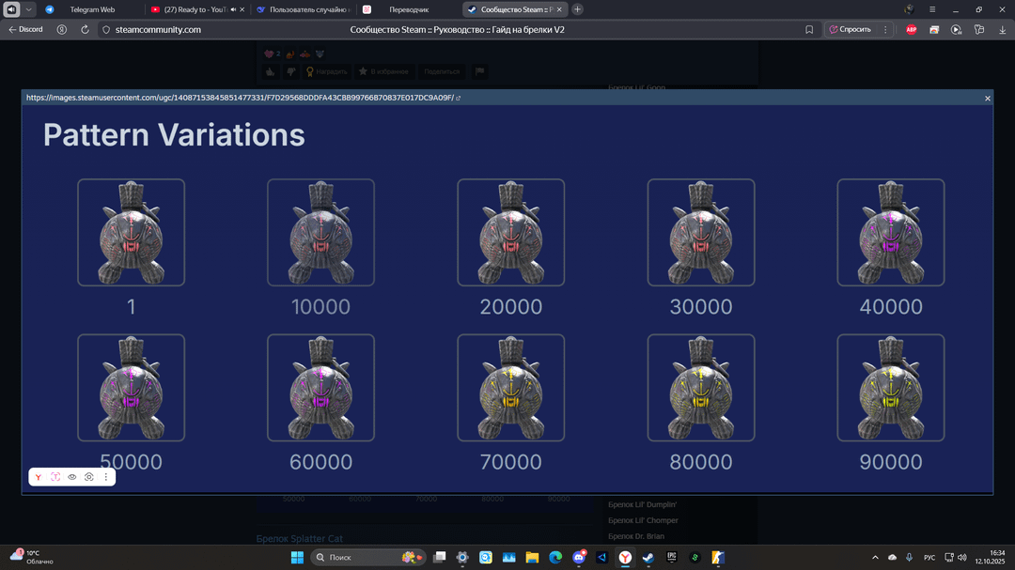Open the browser downloads
The image size is (1015, 570).
1002,30
